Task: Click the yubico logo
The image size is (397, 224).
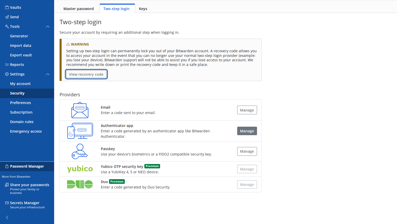Action: click(x=80, y=169)
